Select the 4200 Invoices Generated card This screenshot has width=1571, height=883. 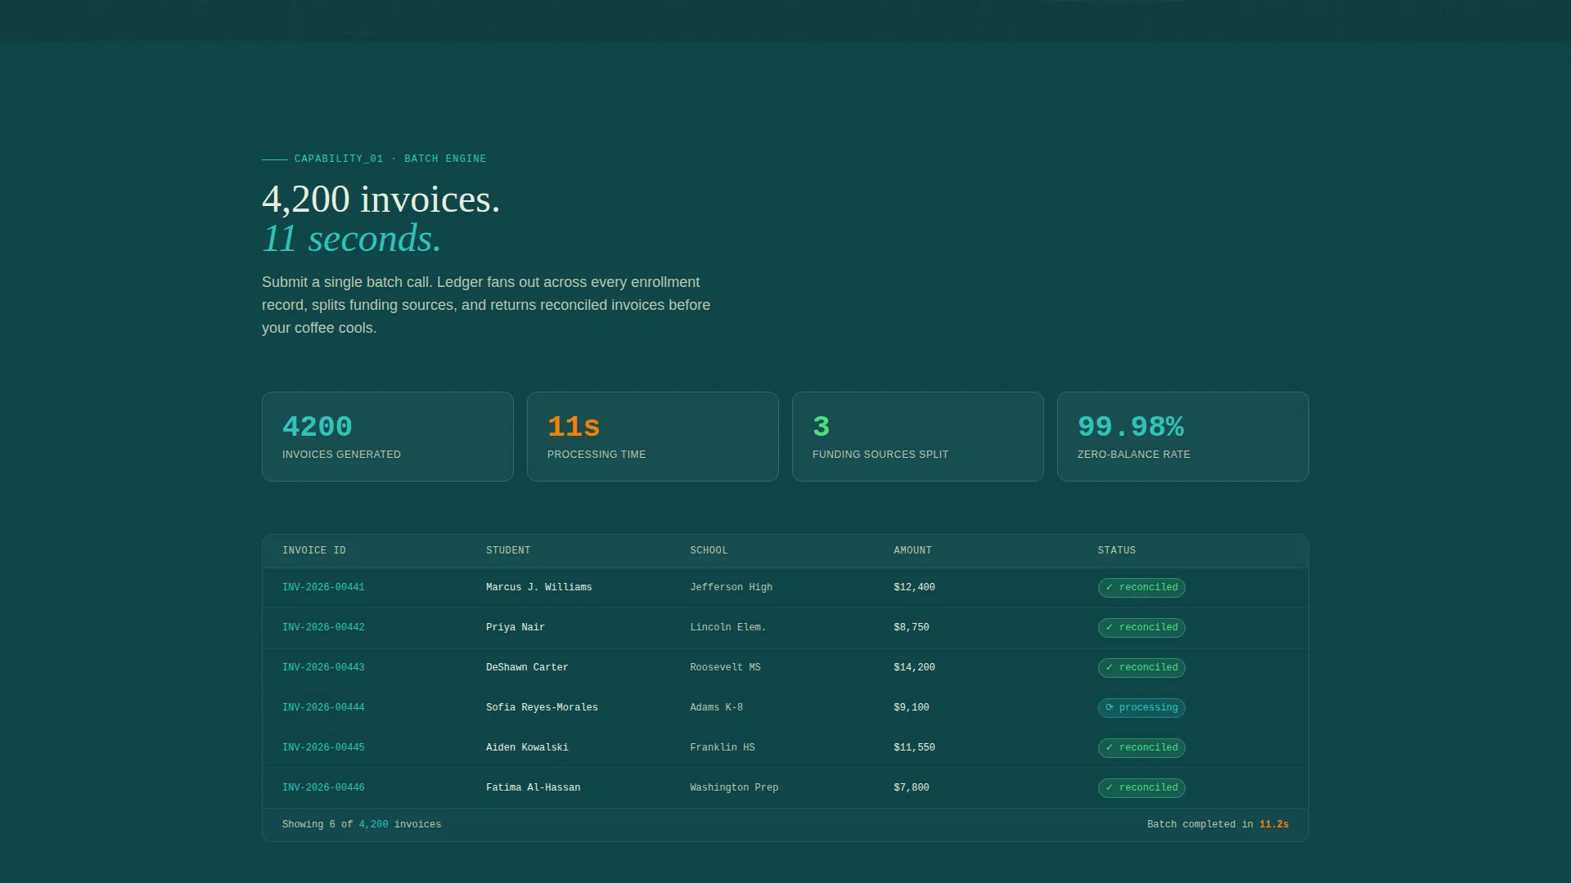point(388,437)
